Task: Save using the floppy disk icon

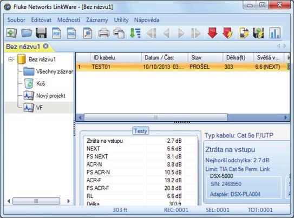Action: 41,33
